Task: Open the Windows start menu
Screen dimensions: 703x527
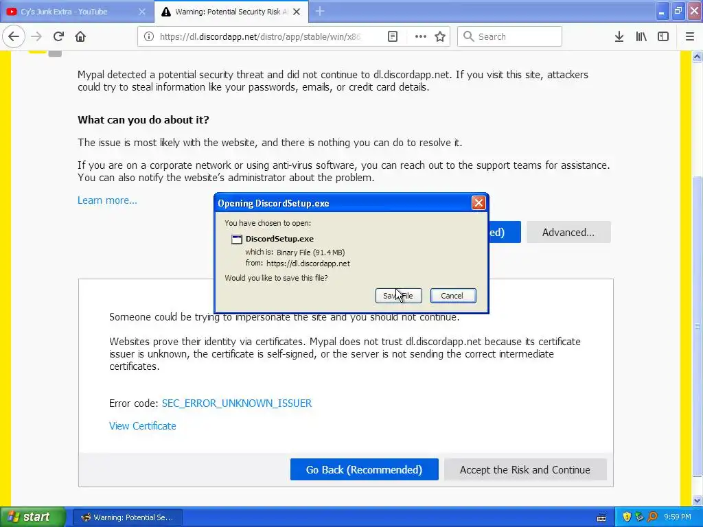Action: (32, 517)
